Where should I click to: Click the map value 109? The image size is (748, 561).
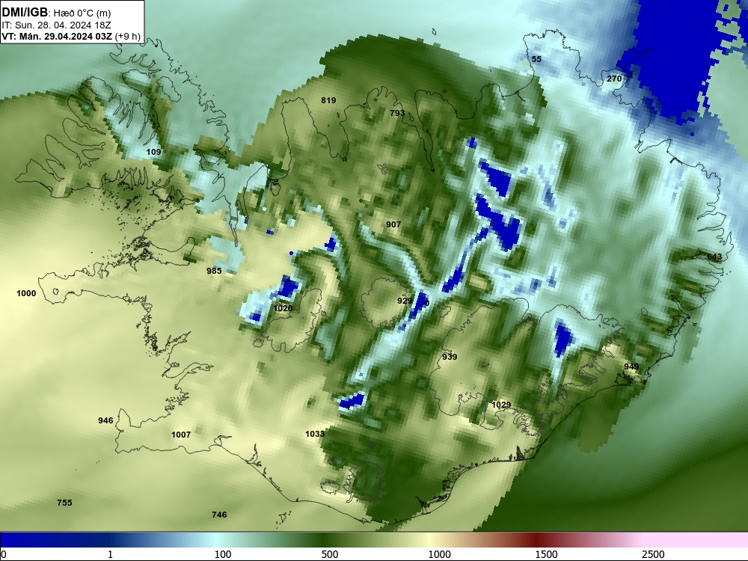(153, 152)
